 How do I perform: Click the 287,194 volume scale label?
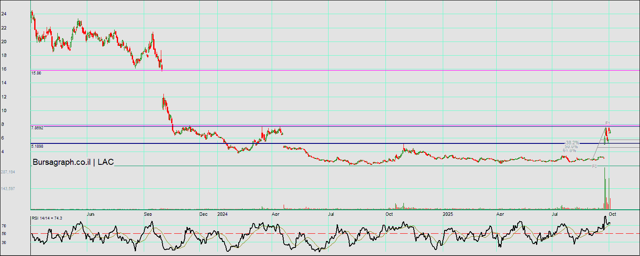8,172
